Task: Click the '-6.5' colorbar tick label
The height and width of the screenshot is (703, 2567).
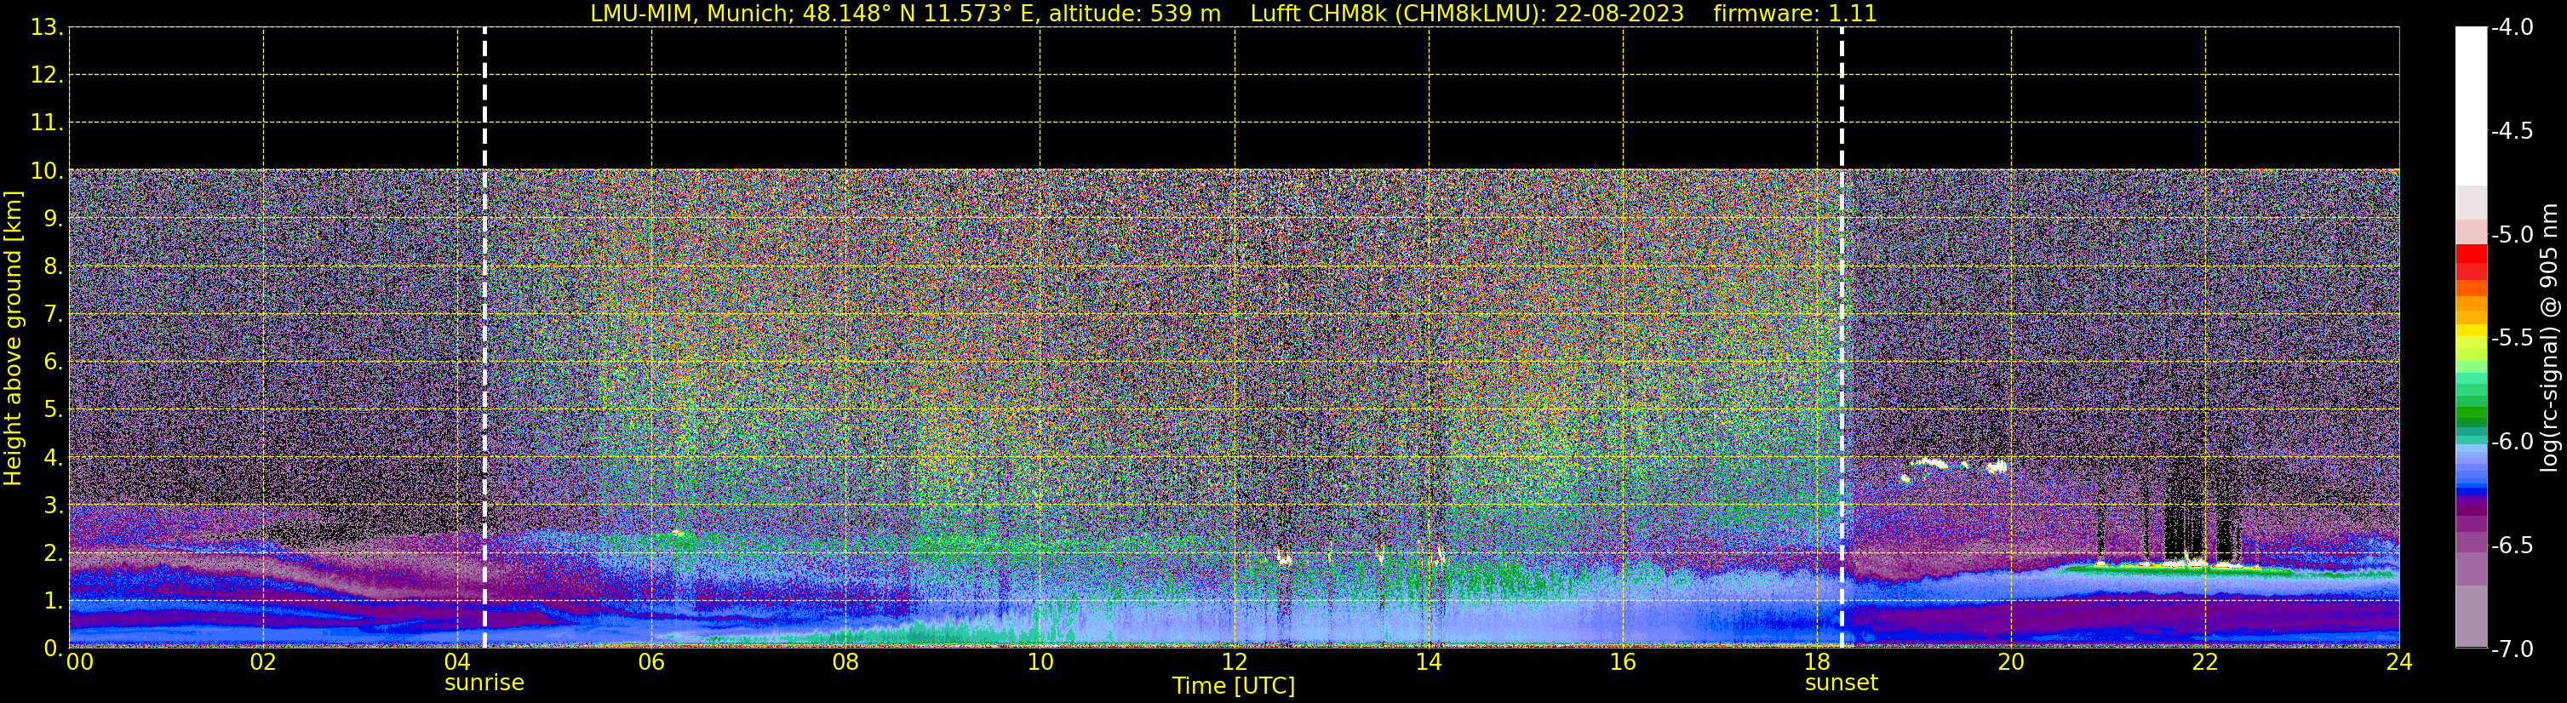Action: 2511,546
